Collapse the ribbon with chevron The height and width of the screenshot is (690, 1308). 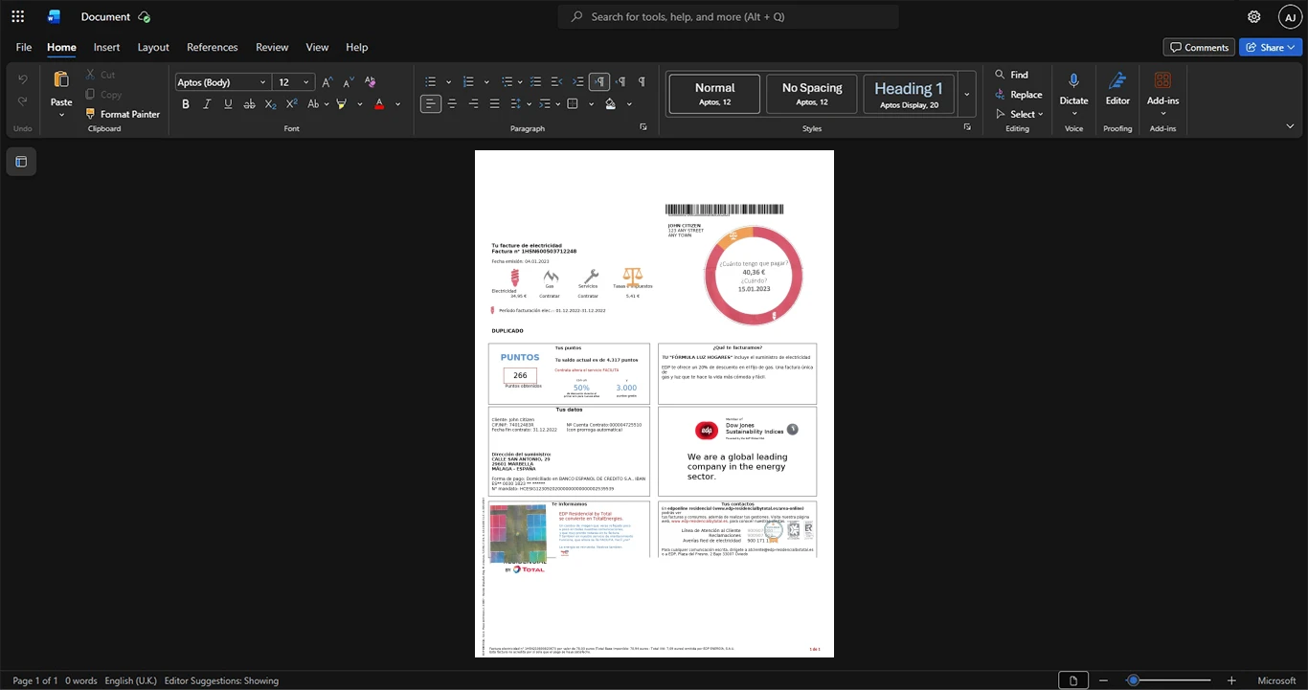click(1290, 126)
